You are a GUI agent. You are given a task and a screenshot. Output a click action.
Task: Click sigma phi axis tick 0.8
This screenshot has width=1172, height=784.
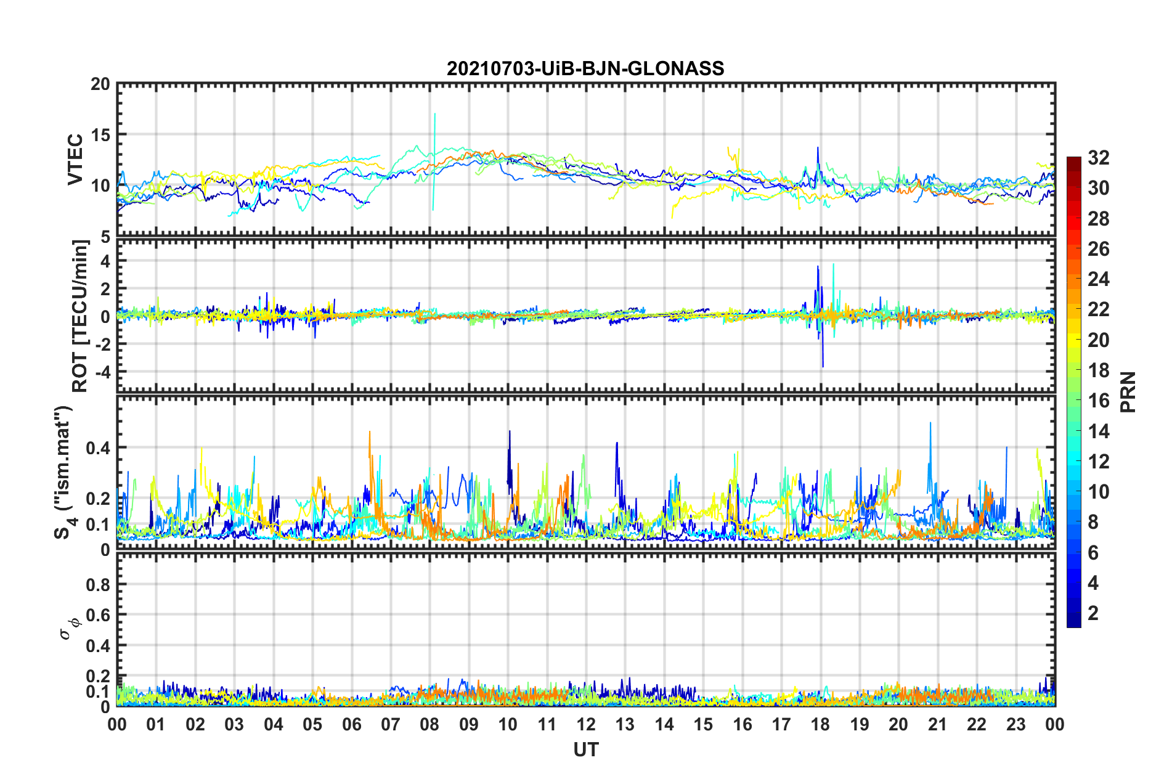[98, 585]
